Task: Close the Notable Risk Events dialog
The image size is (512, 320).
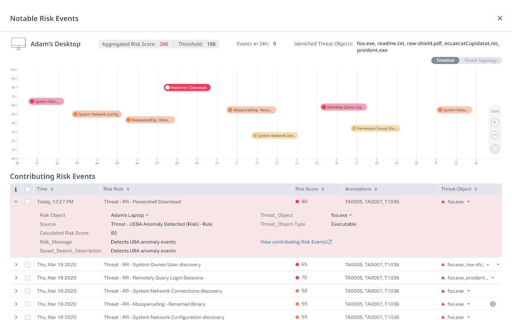Action: coord(500,18)
